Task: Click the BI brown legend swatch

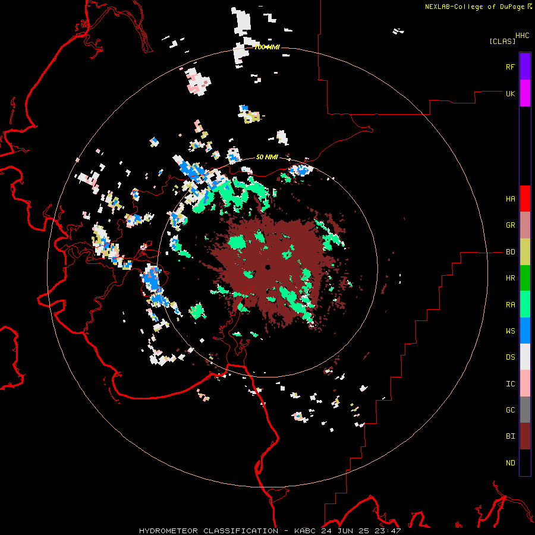Action: coord(525,436)
